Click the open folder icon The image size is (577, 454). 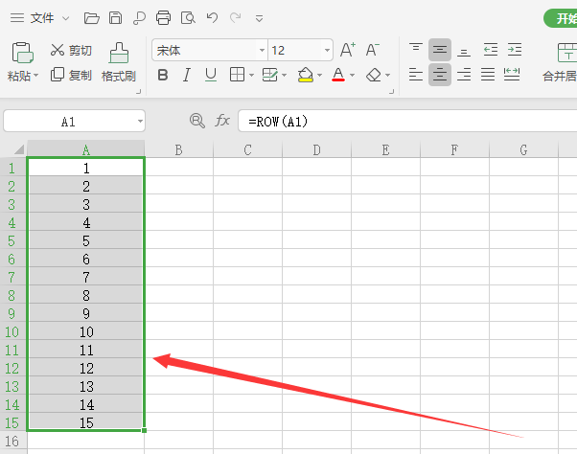click(x=92, y=17)
